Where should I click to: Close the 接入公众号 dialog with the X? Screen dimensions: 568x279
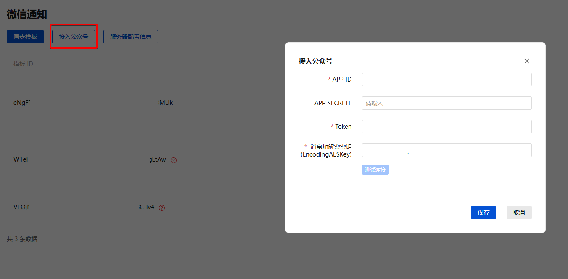coord(526,61)
